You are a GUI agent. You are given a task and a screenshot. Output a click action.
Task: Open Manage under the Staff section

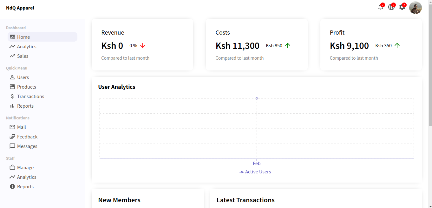[25, 167]
